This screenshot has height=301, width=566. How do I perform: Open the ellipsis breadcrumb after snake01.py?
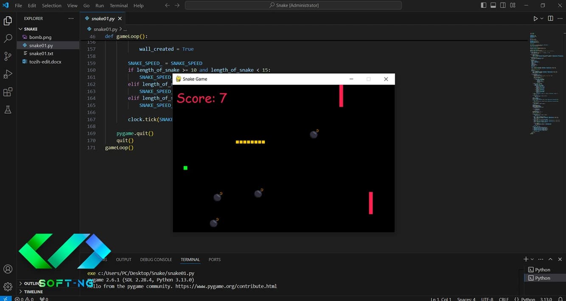pyautogui.click(x=125, y=29)
